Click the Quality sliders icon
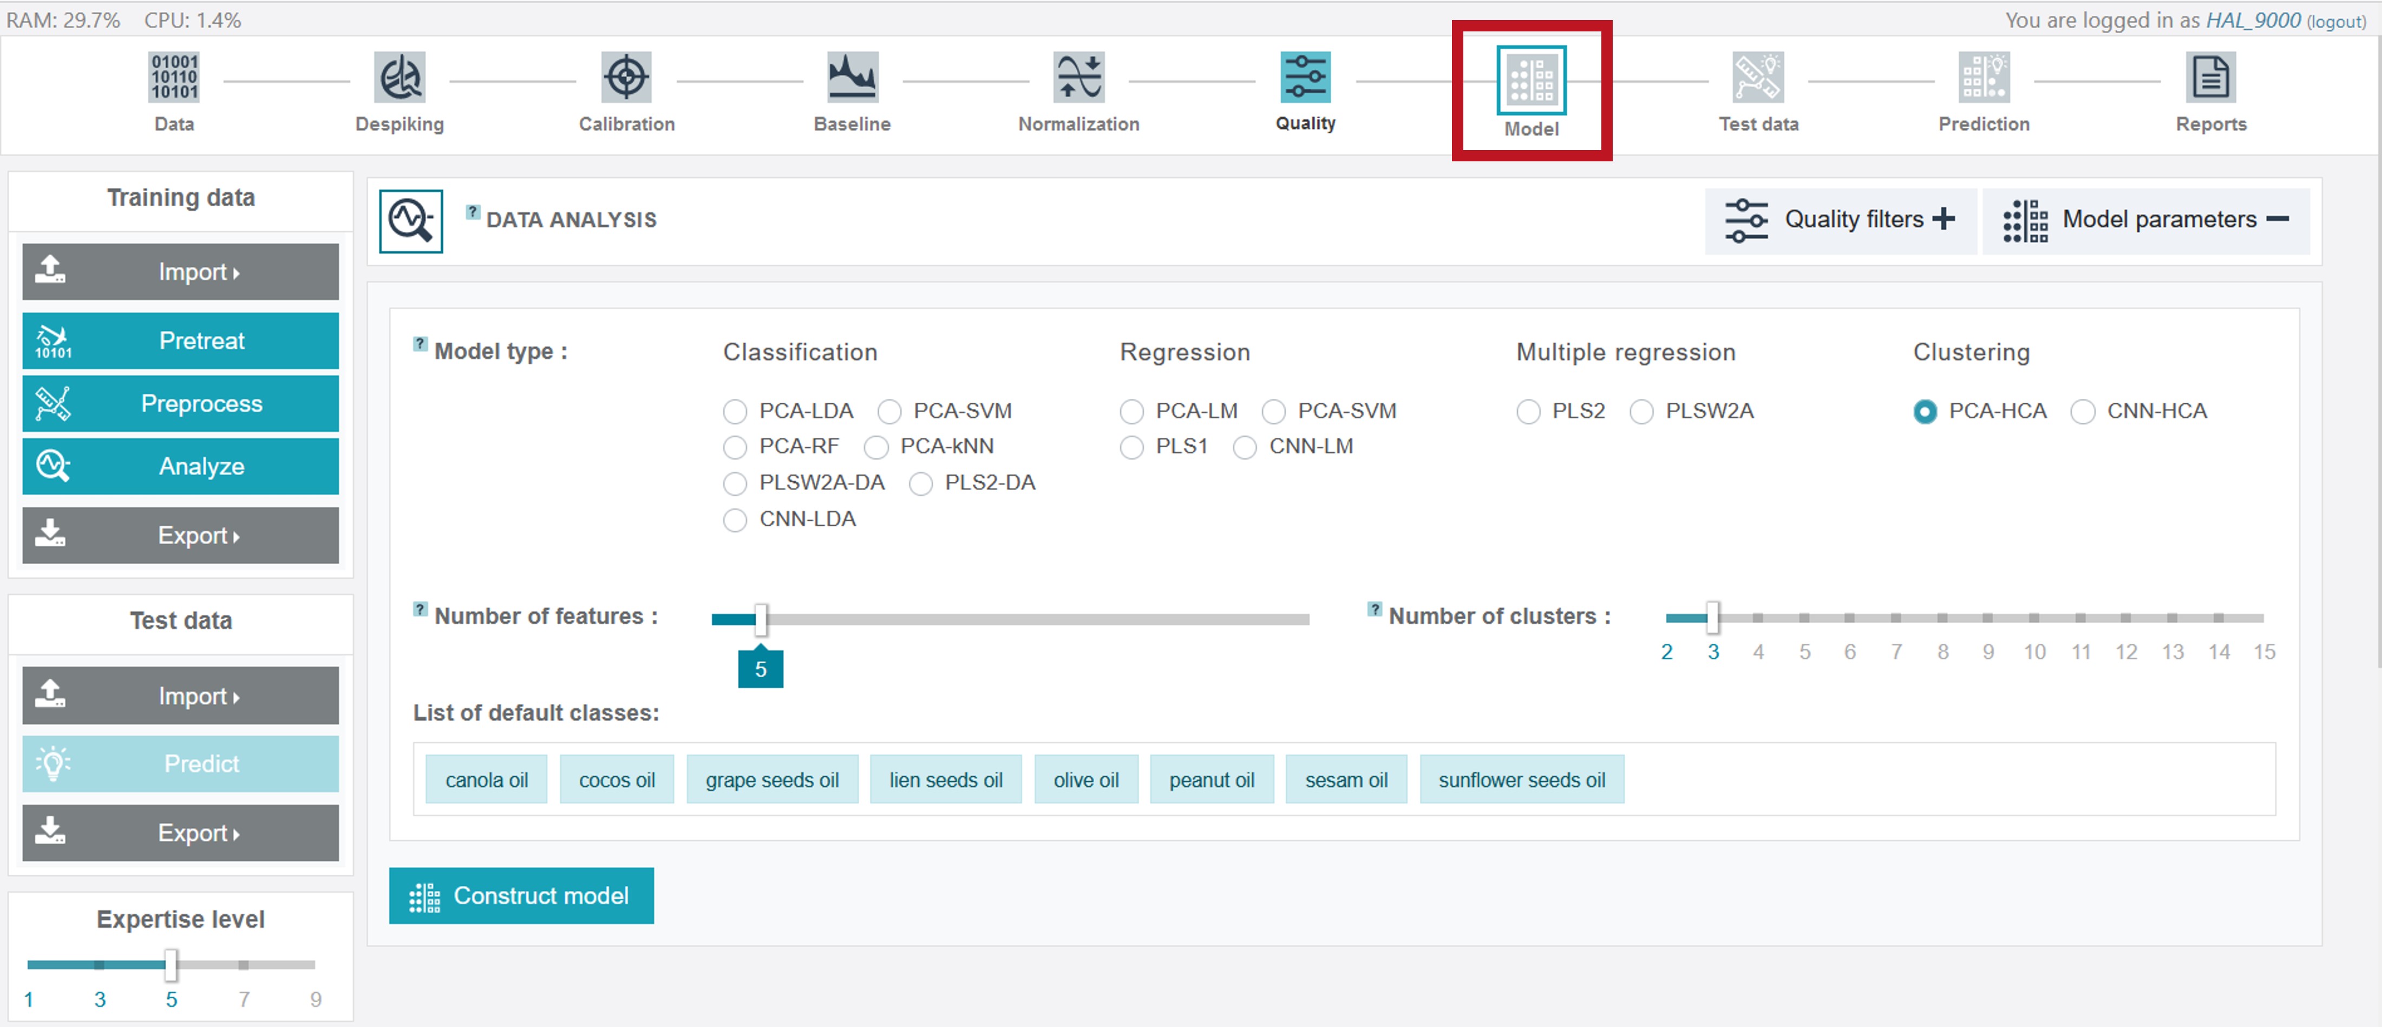This screenshot has height=1027, width=2382. (x=1305, y=77)
